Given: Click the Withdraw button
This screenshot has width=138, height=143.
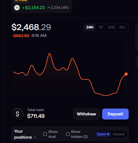Looking at the screenshot, I should [x=87, y=114].
